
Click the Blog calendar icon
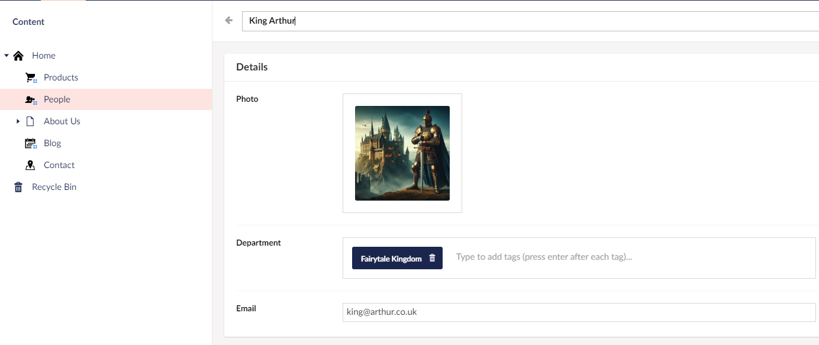point(31,143)
